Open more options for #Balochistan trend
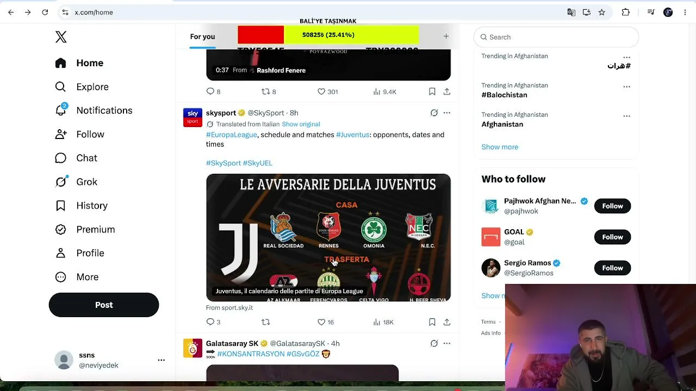 626,86
